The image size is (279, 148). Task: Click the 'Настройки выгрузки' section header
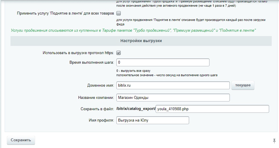click(x=141, y=41)
